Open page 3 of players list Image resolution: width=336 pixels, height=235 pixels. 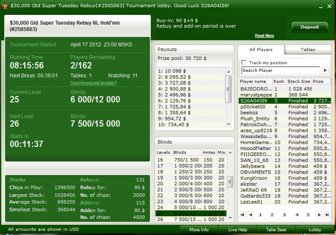pyautogui.click(x=284, y=215)
